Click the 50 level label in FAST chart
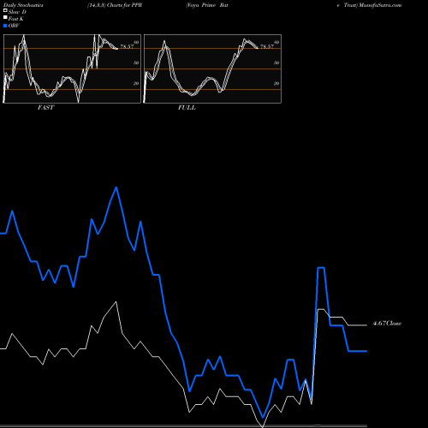Image resolution: width=428 pixels, height=428 pixels. (136, 62)
